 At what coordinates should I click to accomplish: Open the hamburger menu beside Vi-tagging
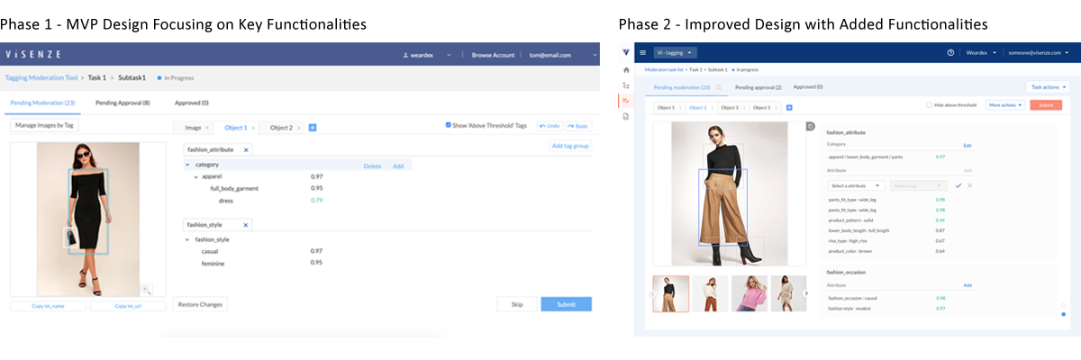pyautogui.click(x=642, y=52)
